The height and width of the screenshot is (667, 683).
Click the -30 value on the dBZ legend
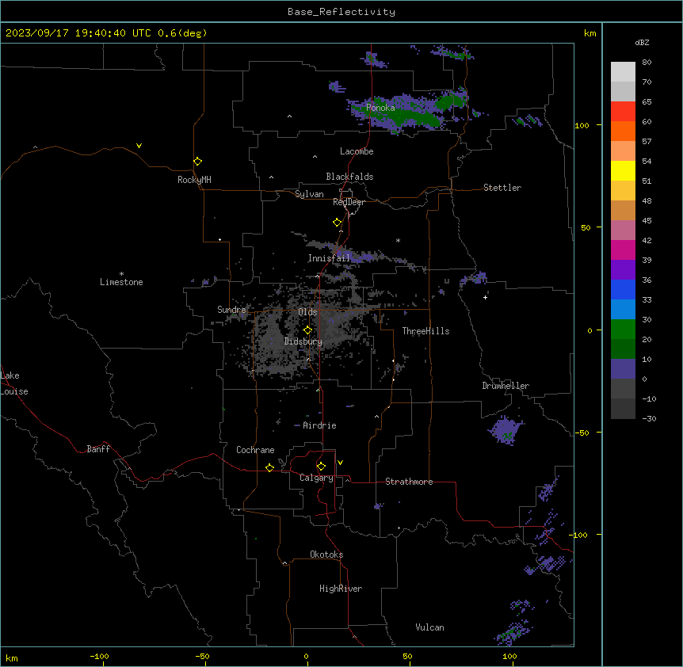tap(649, 418)
